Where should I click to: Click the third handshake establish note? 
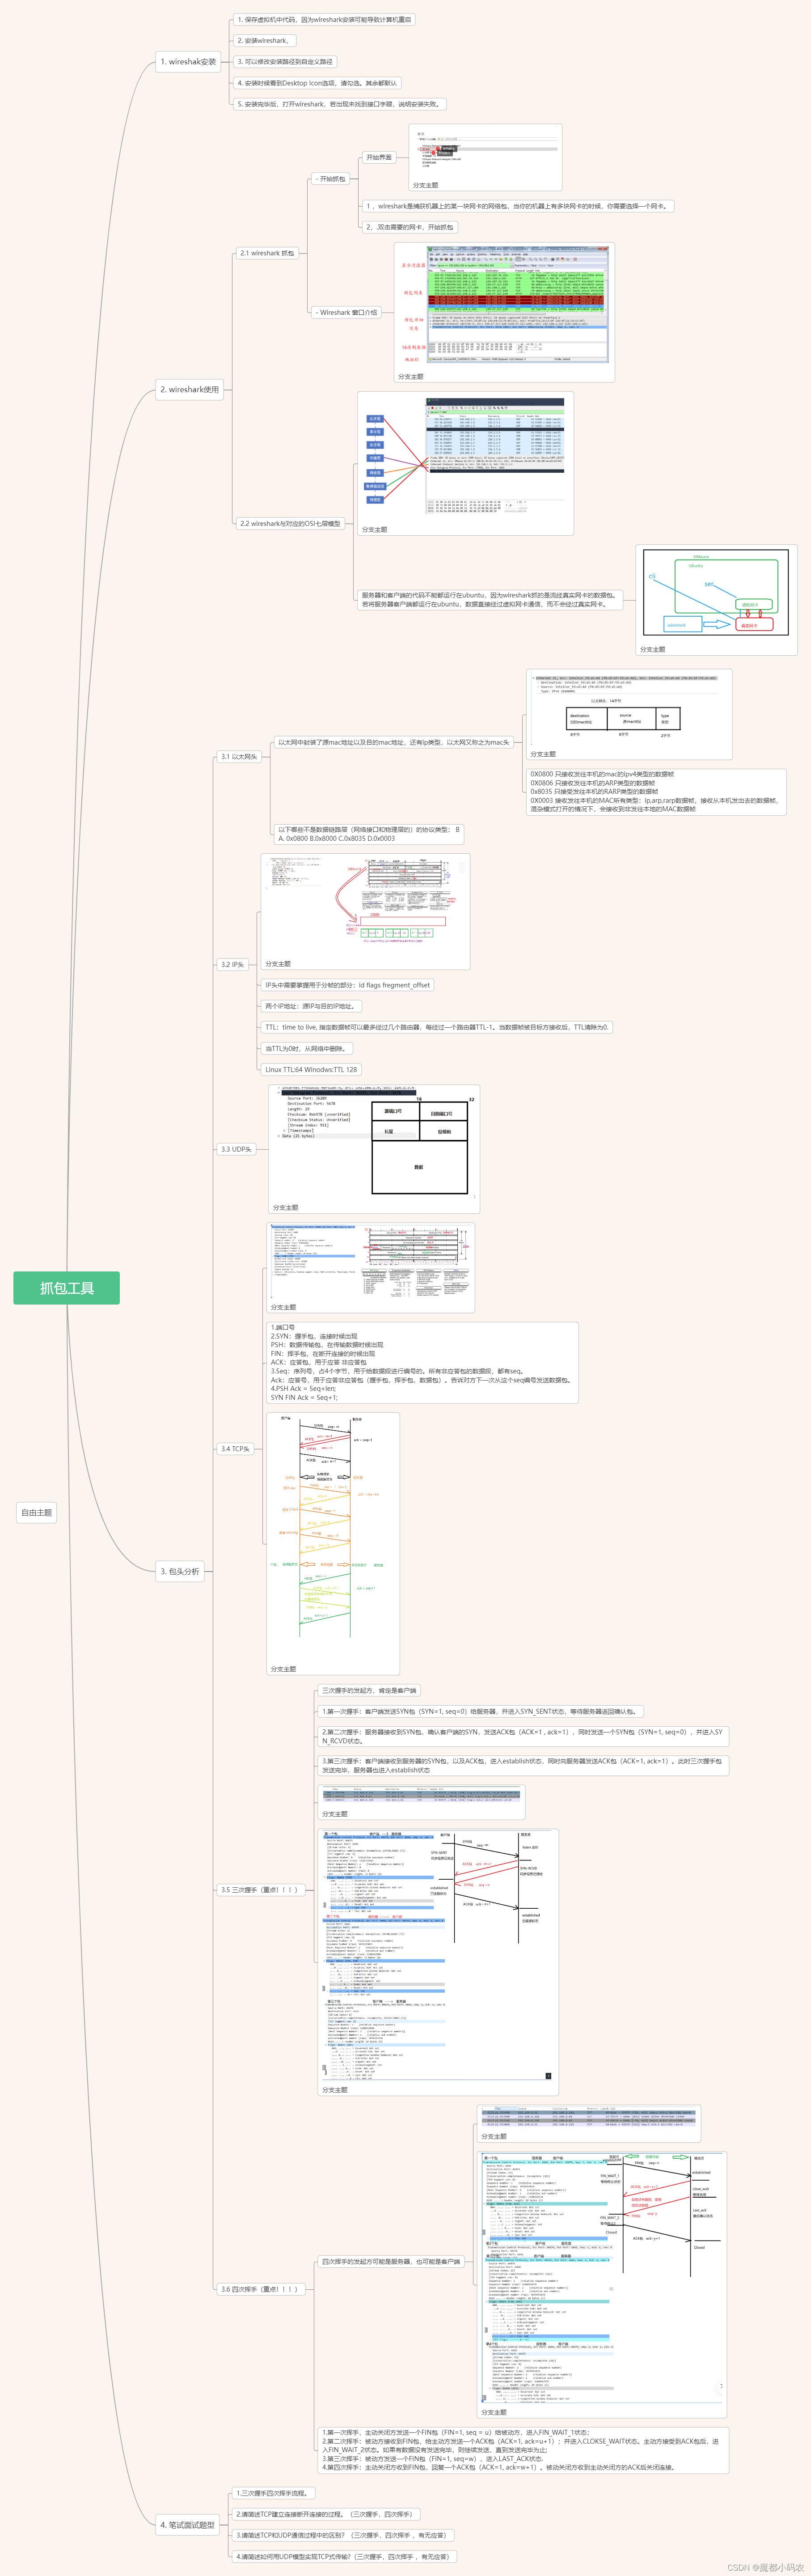coord(523,1765)
